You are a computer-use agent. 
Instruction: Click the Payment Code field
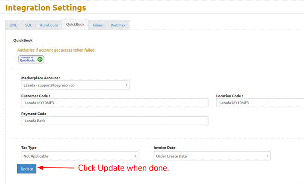[x=114, y=121]
